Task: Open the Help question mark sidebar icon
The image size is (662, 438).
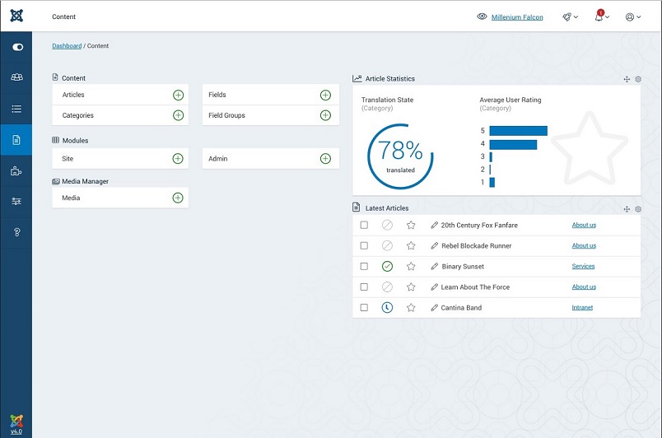Action: coord(16,232)
